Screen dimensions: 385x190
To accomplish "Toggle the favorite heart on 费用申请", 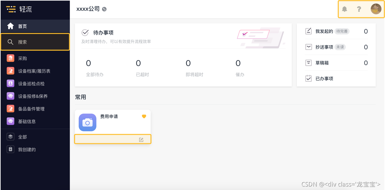I will [x=144, y=116].
